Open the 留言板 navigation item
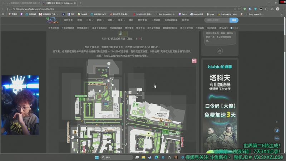Image resolution: width=286 pixels, height=161 pixels. [x=185, y=20]
